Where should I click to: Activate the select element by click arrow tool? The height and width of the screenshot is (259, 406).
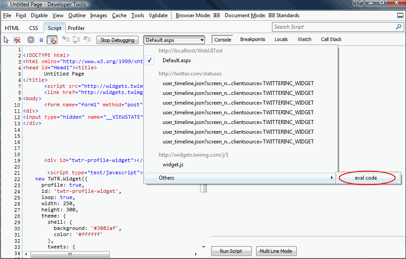(x=6, y=40)
